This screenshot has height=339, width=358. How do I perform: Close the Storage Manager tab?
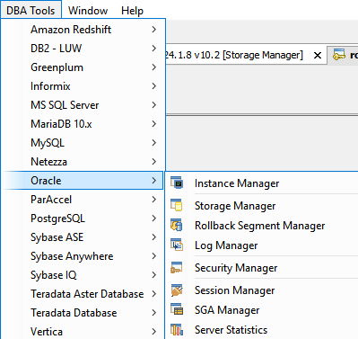(x=318, y=55)
